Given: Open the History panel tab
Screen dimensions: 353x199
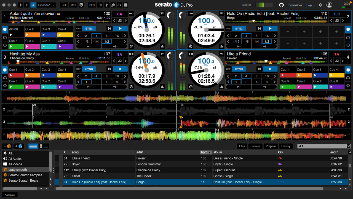Looking at the screenshot, I should pos(286,146).
